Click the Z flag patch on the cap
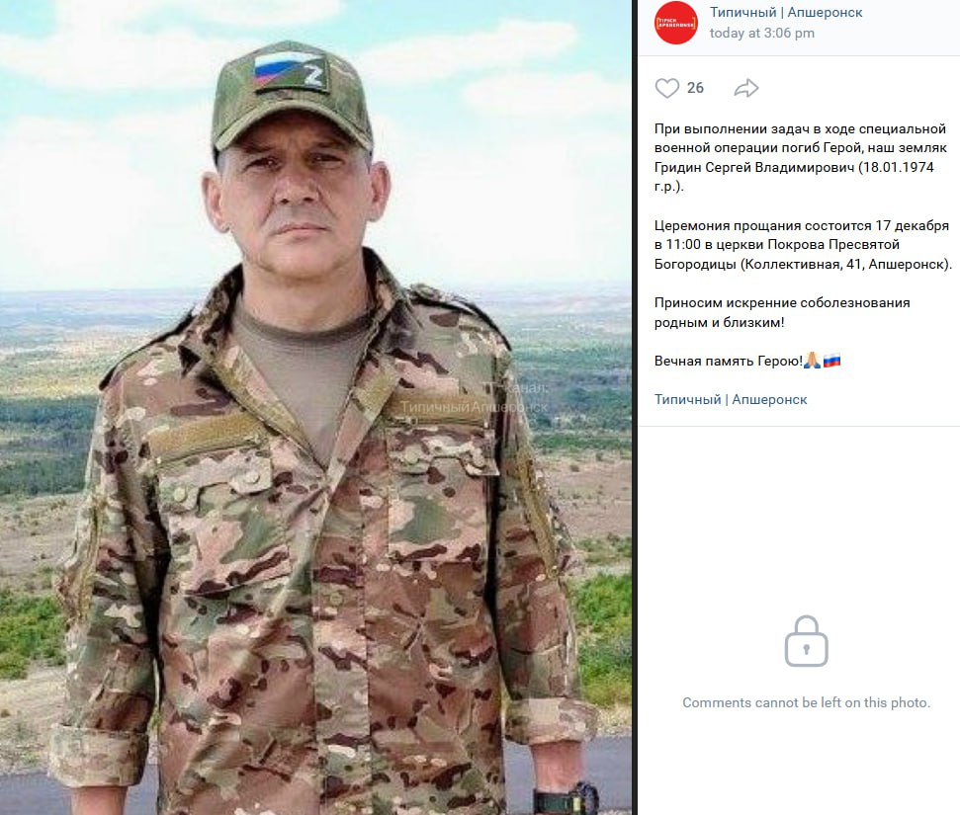Viewport: 960px width, 815px height. click(x=289, y=71)
